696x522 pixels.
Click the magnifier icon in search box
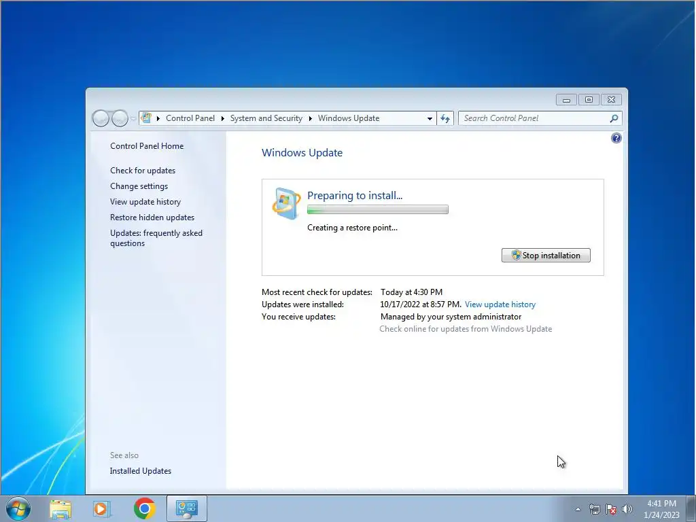[x=614, y=118]
